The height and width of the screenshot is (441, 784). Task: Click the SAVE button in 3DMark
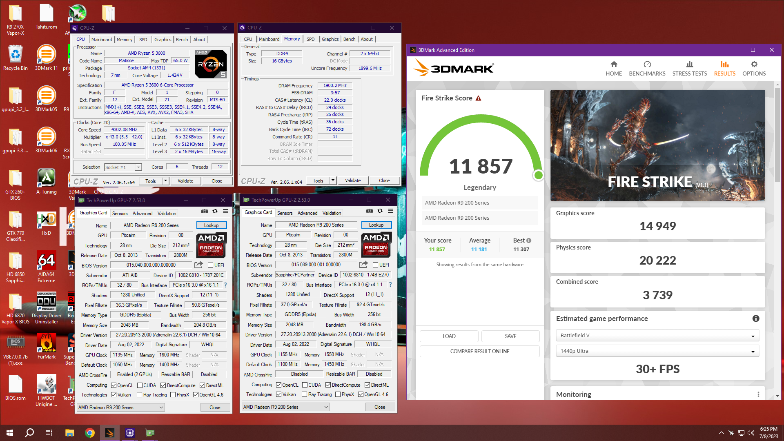click(510, 336)
